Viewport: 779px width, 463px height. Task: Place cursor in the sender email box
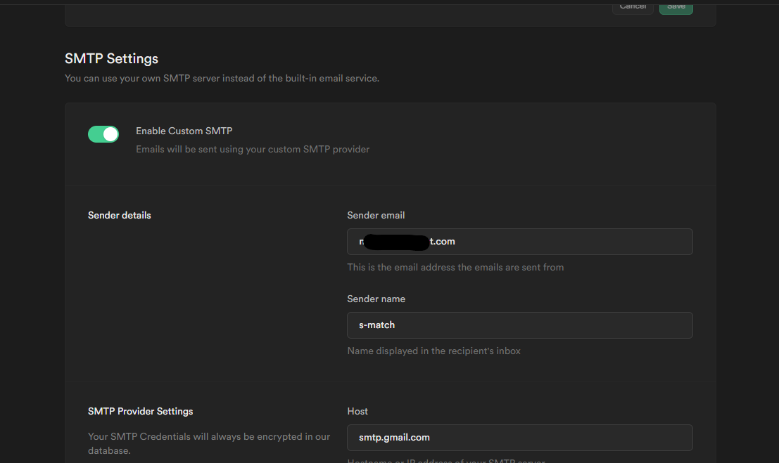[519, 241]
